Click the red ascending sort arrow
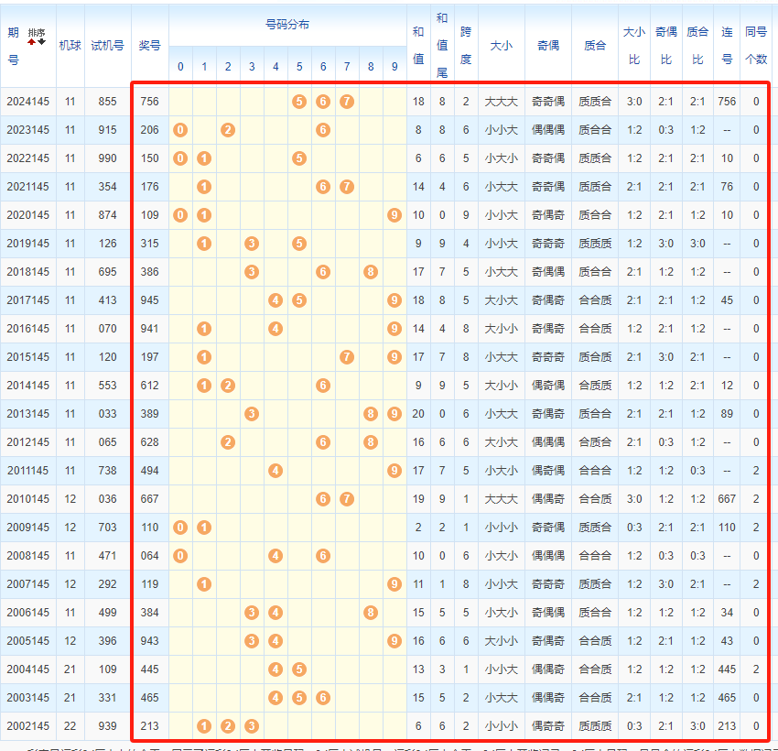This screenshot has height=751, width=778. 32,40
